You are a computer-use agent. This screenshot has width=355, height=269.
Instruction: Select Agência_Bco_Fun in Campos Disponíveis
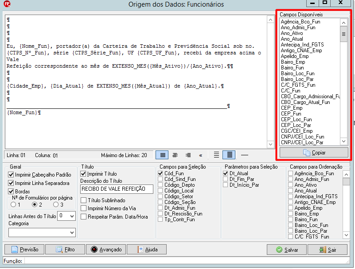pyautogui.click(x=300, y=22)
